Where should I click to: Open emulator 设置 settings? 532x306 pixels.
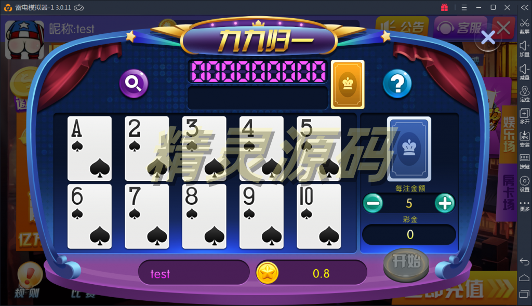click(x=524, y=184)
